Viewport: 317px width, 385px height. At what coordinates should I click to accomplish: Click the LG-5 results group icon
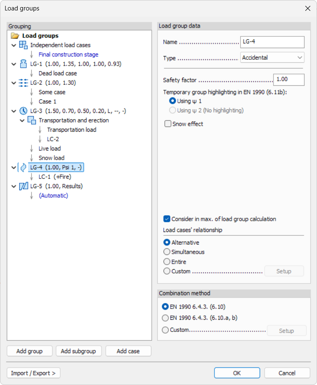coord(23,186)
